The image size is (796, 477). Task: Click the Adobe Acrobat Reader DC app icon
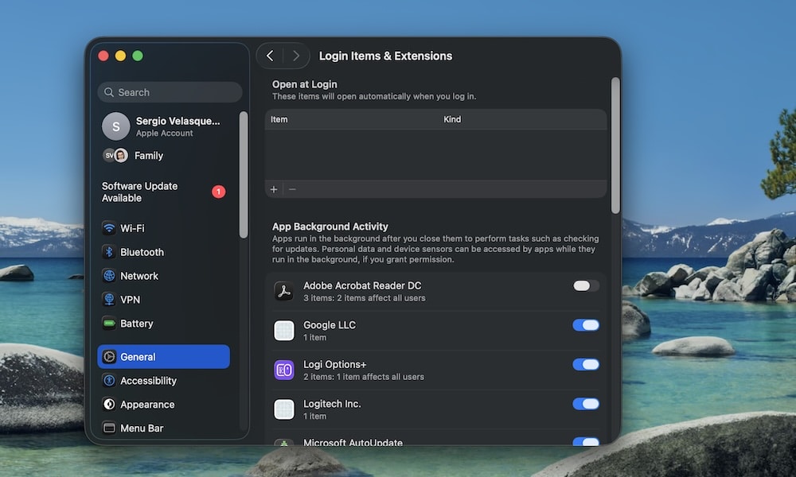[x=284, y=290]
